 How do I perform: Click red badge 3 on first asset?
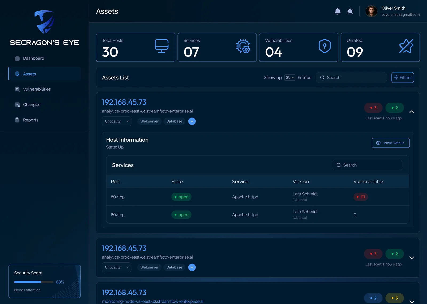pos(373,108)
